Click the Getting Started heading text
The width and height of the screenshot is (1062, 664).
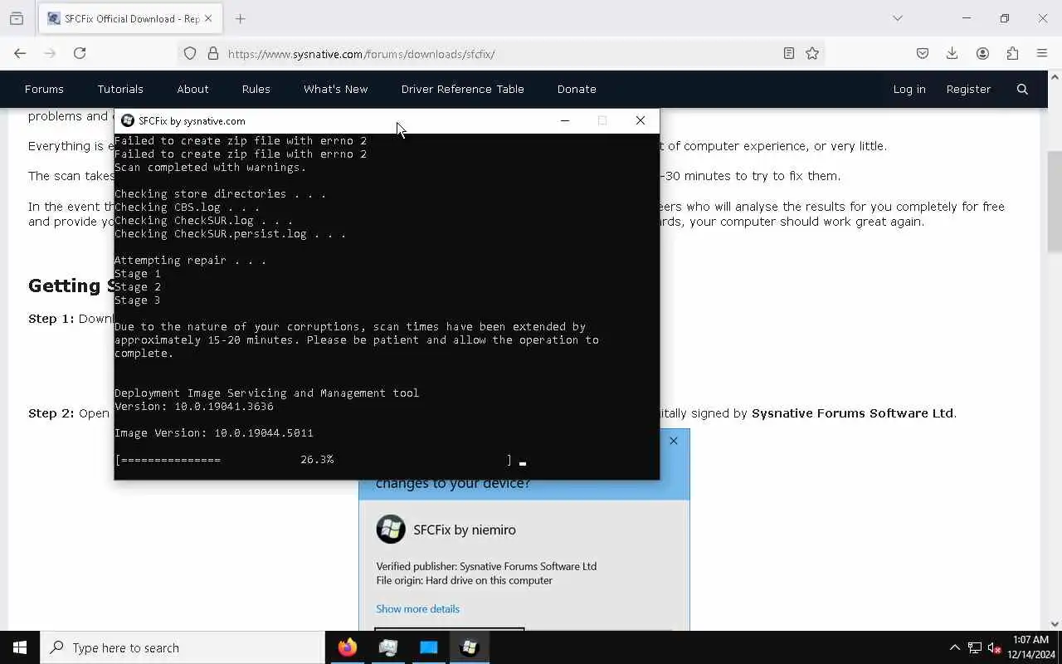[x=71, y=286]
